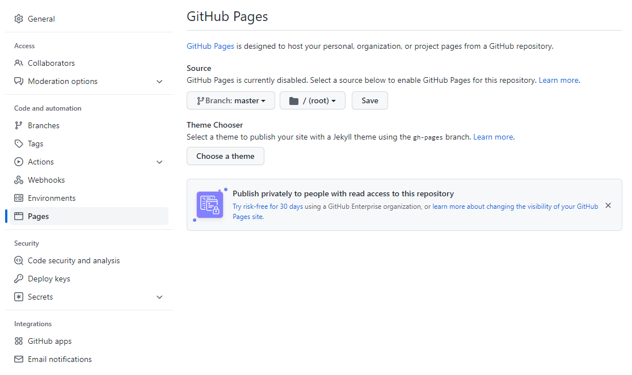
Task: Click the Actions play-circle icon
Action: (x=19, y=162)
